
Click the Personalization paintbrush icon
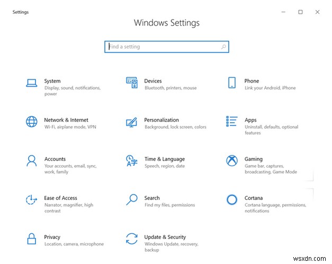click(131, 122)
